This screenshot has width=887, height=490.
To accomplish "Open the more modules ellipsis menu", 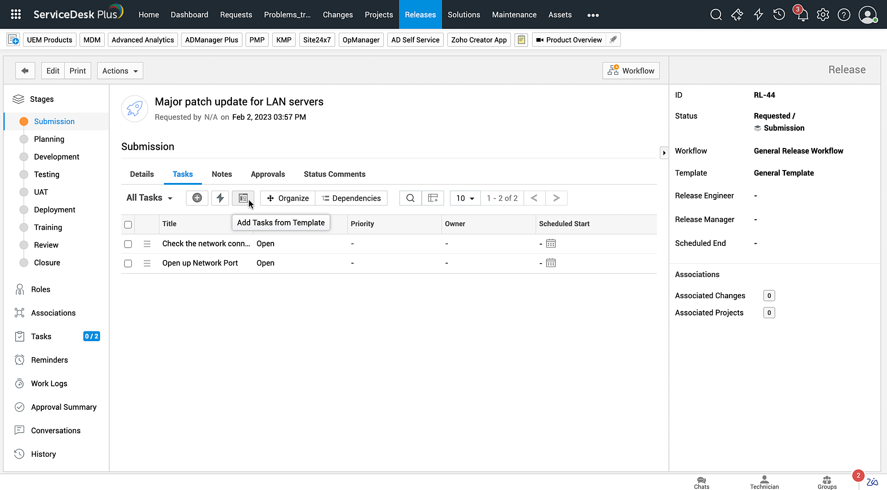I will click(x=593, y=15).
